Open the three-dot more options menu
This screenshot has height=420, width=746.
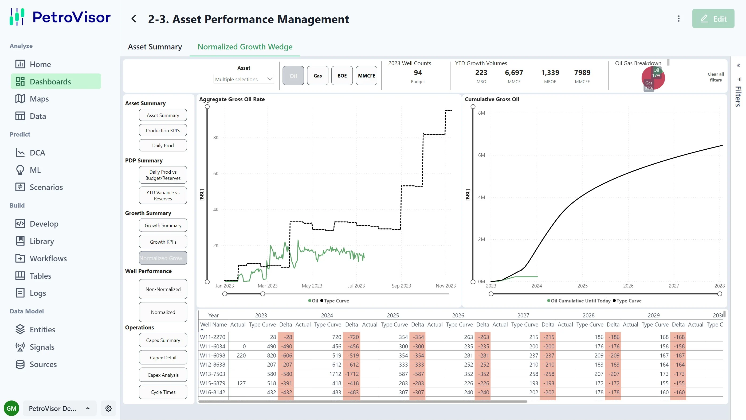[x=678, y=19]
